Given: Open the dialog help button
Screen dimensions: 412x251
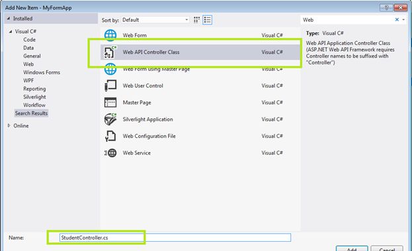Looking at the screenshot, I should click(x=386, y=8).
